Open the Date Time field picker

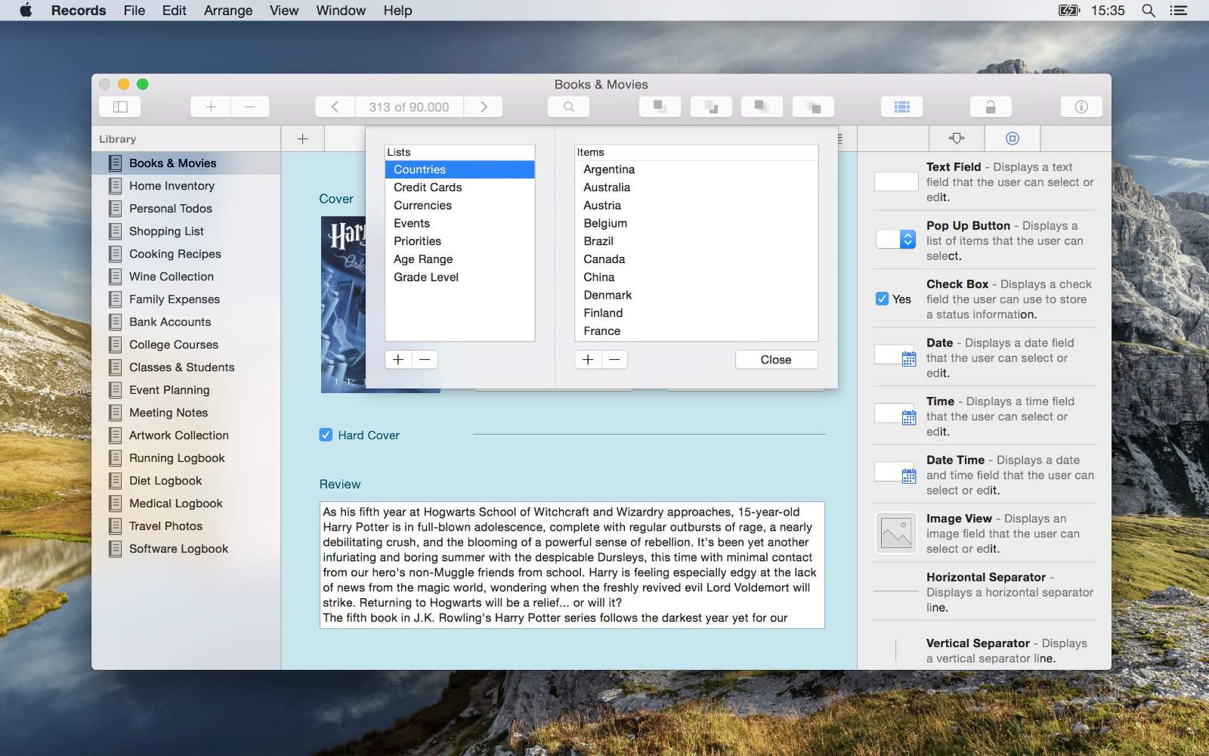point(908,476)
